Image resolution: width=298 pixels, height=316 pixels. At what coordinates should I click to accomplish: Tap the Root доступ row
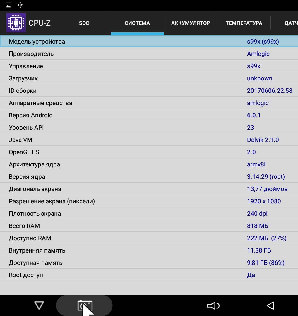click(149, 275)
